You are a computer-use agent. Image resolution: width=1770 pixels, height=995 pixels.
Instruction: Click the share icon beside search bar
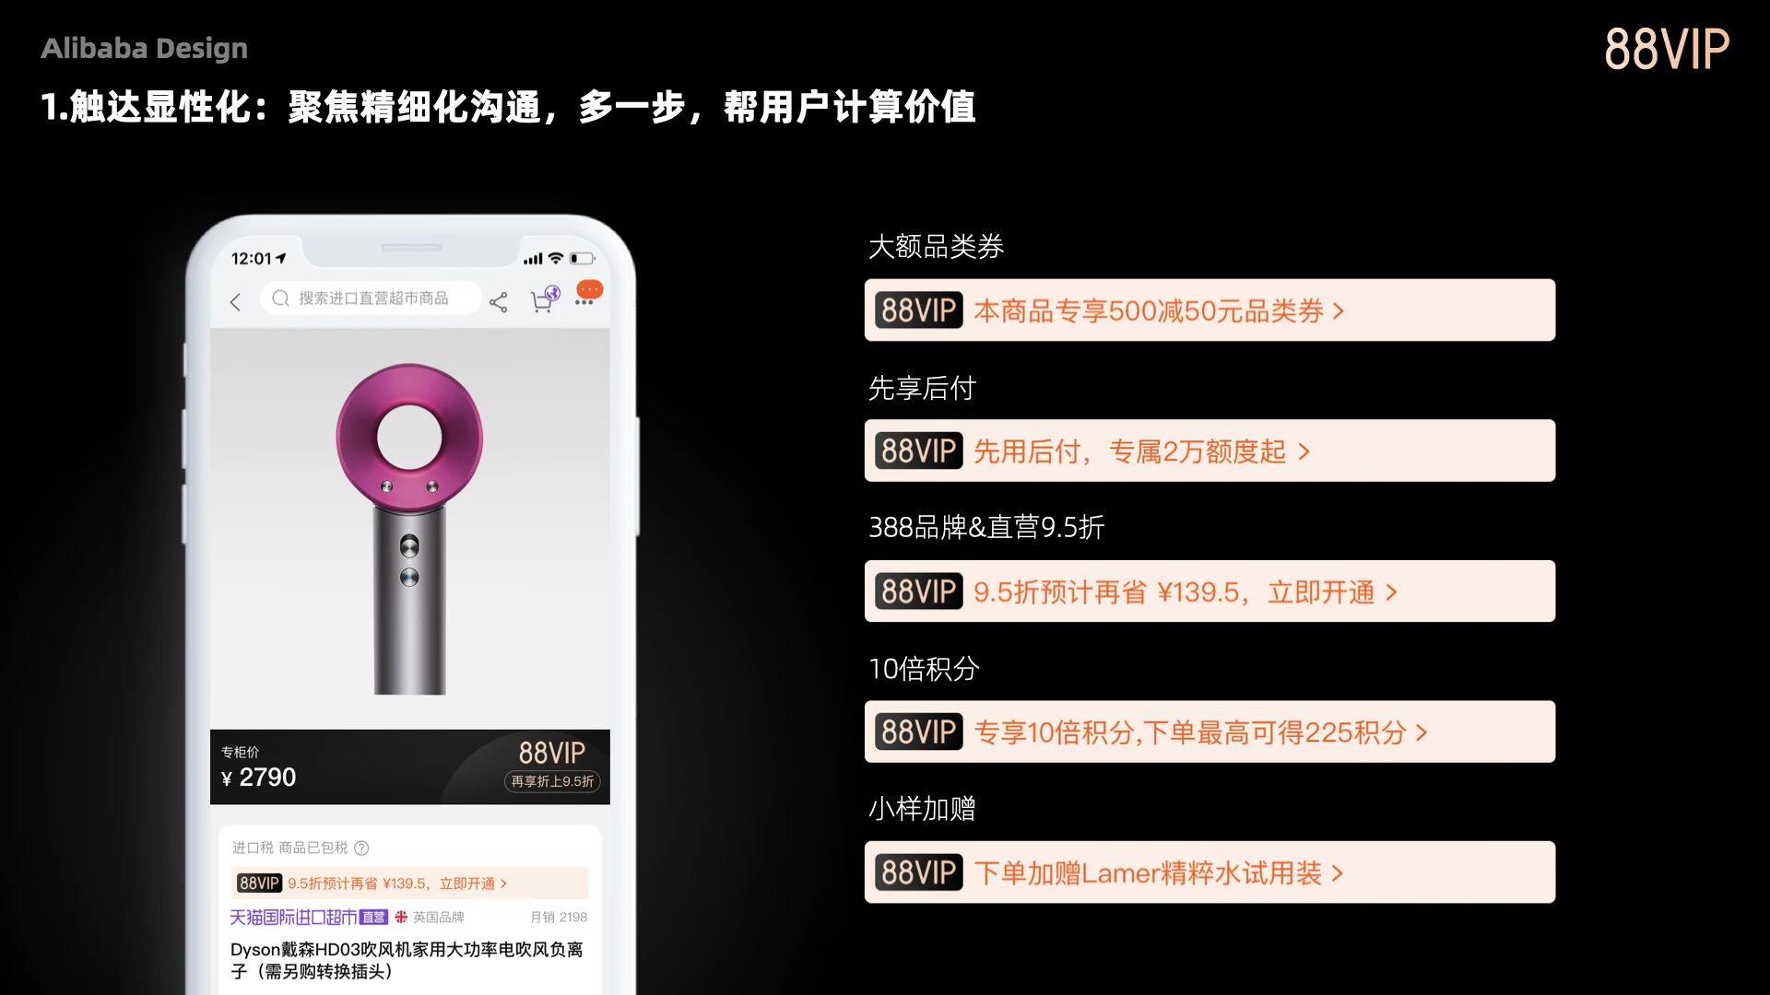click(x=499, y=302)
